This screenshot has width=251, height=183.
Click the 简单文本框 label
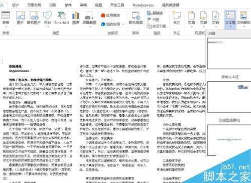(x=230, y=77)
